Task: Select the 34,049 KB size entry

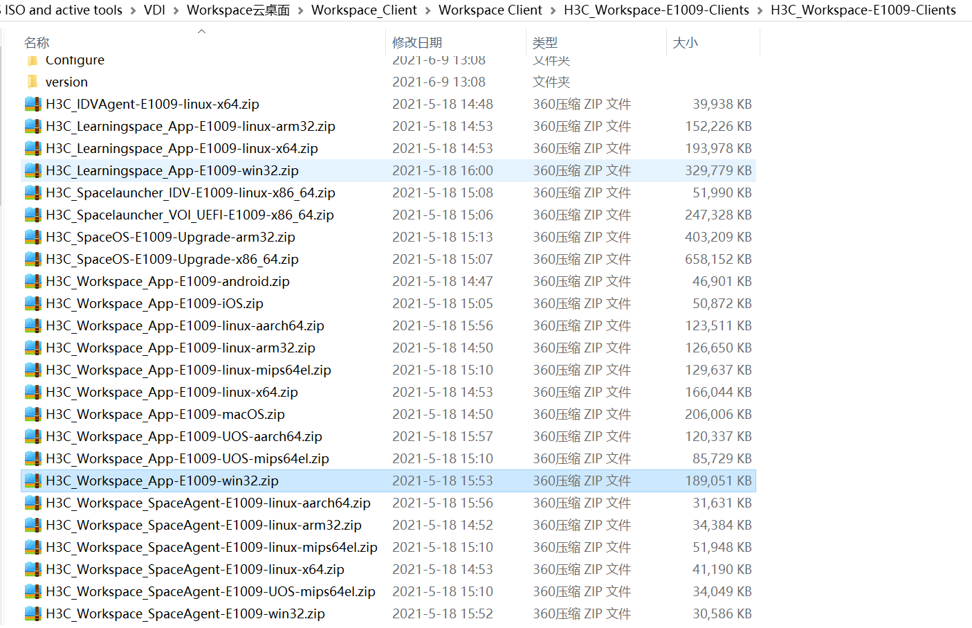Action: [722, 591]
